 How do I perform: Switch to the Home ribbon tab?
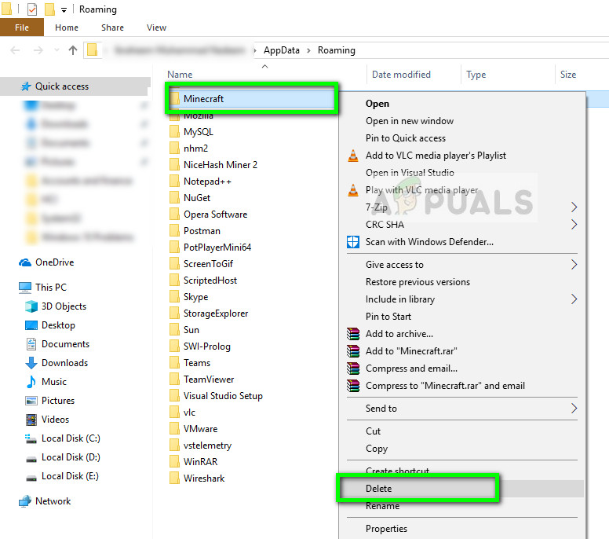[x=67, y=27]
